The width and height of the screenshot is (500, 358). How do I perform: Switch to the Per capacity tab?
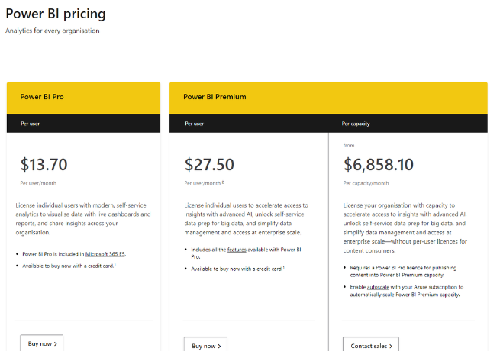click(356, 123)
